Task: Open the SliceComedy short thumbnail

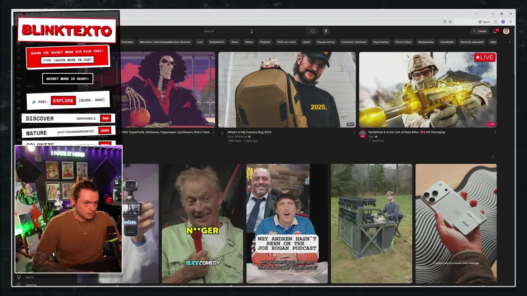Action: 202,224
